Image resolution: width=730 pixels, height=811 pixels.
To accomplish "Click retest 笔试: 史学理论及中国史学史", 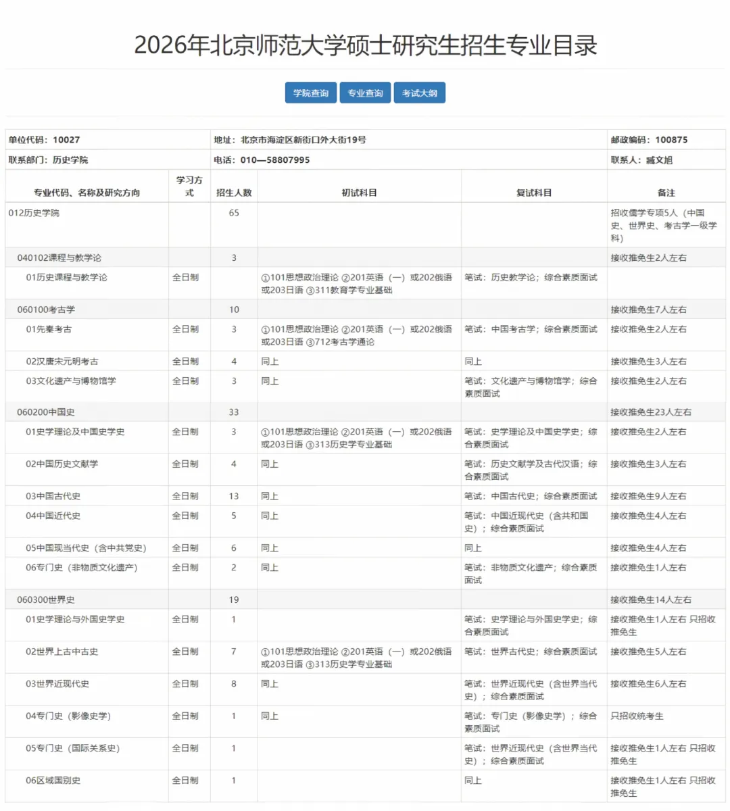I will point(531,438).
